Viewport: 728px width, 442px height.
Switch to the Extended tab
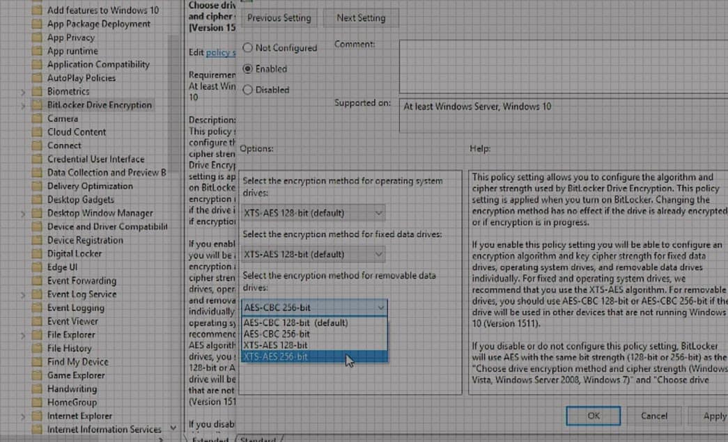tap(210, 439)
